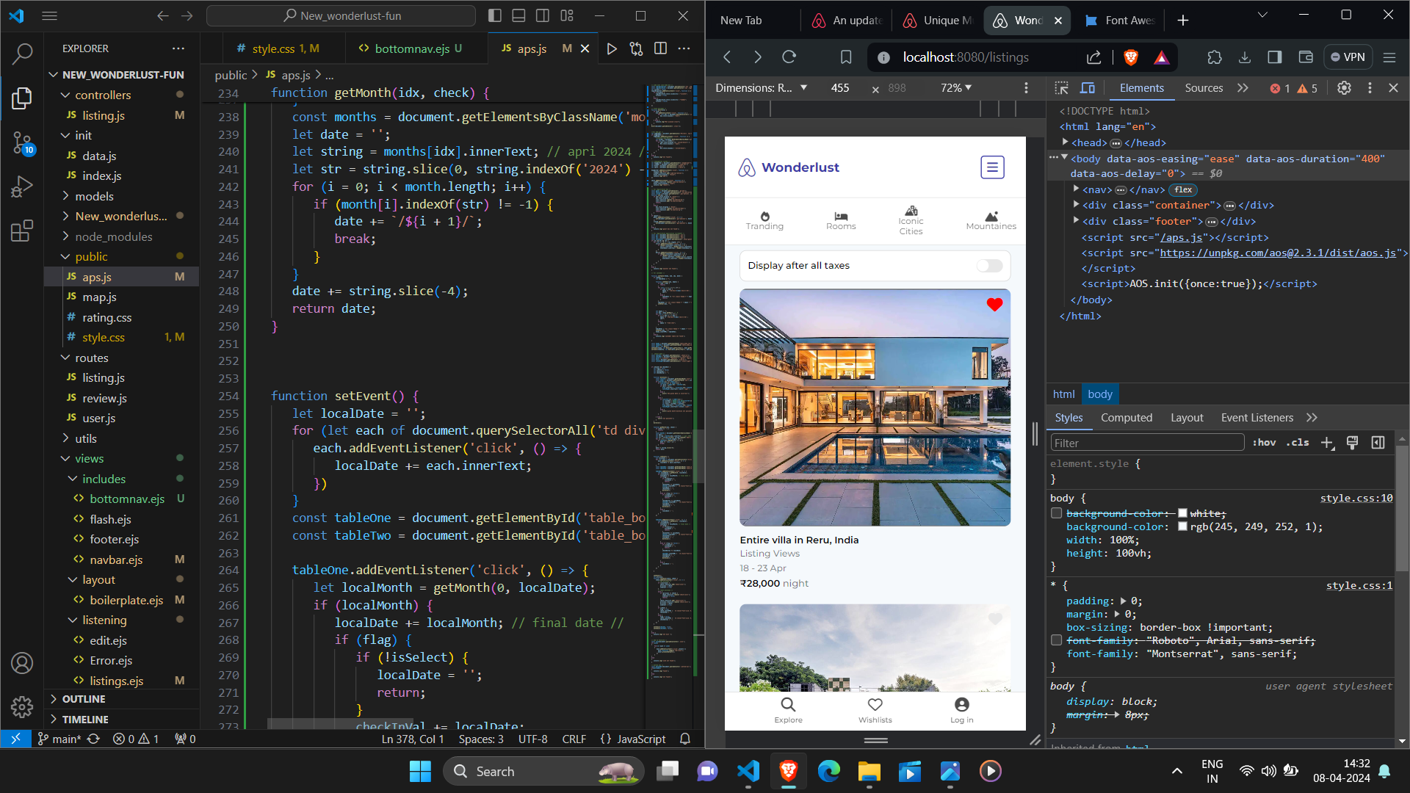
Task: Open the bottomnav.ejs editor tab
Action: click(411, 48)
